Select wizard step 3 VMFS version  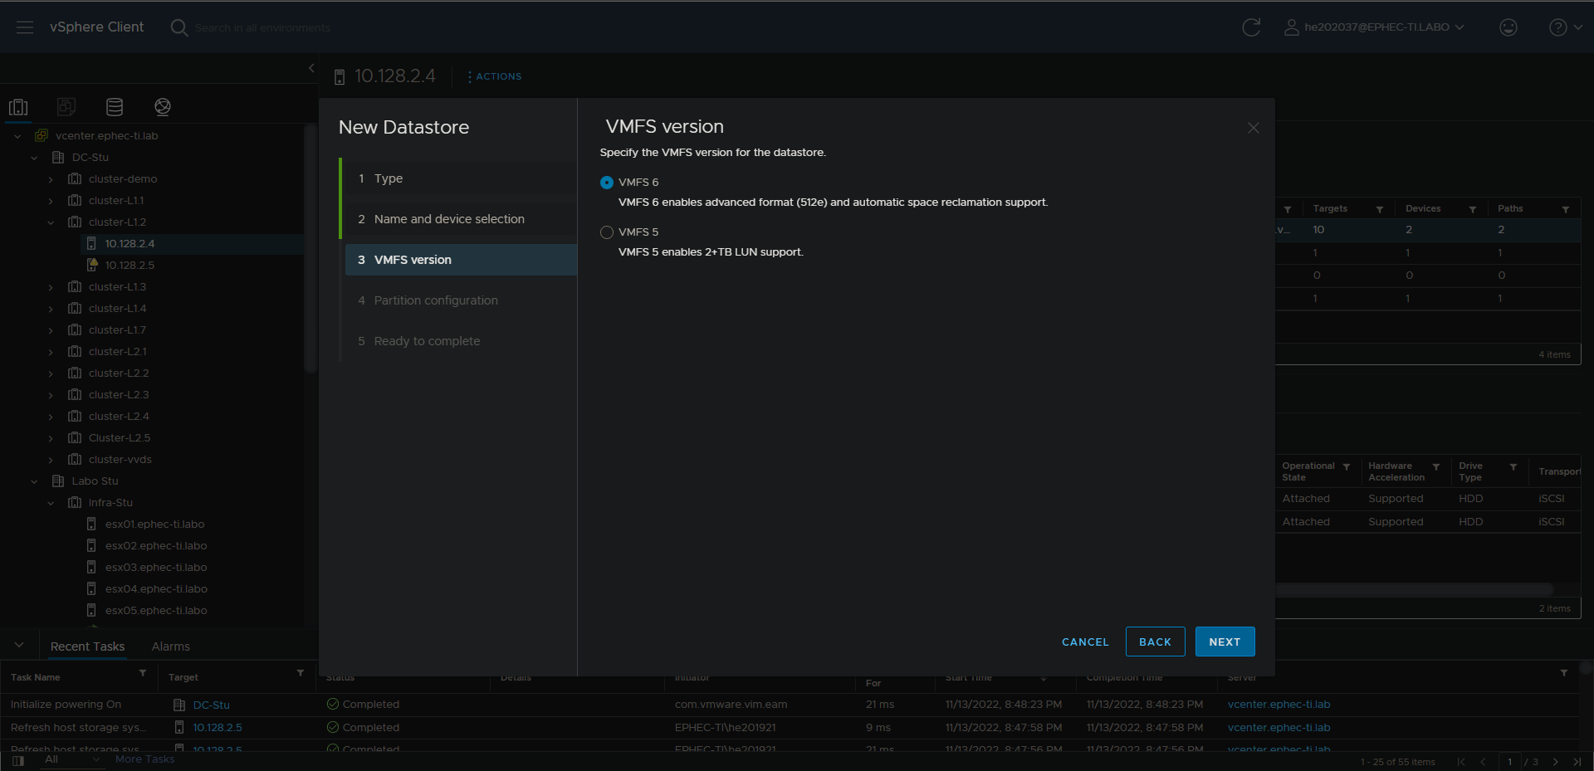click(461, 260)
